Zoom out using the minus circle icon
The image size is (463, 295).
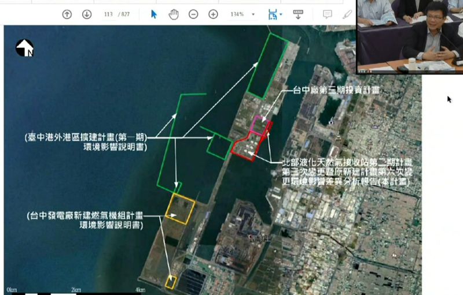(193, 14)
